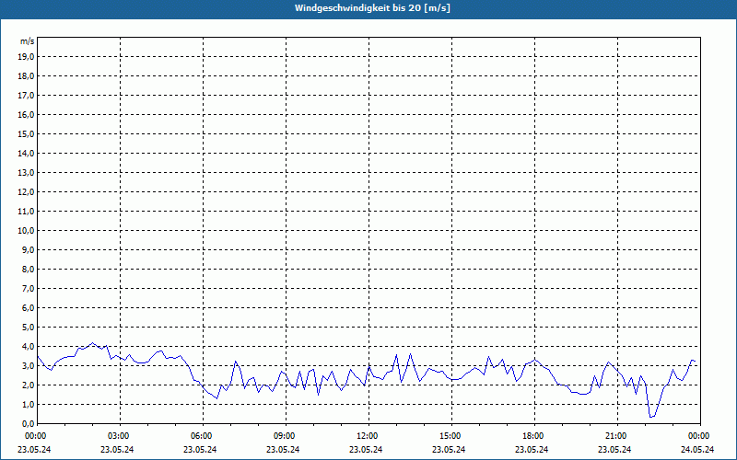Viewport: 737px width, 460px height.
Task: Select the "18,0" y-axis label
Action: tap(26, 76)
